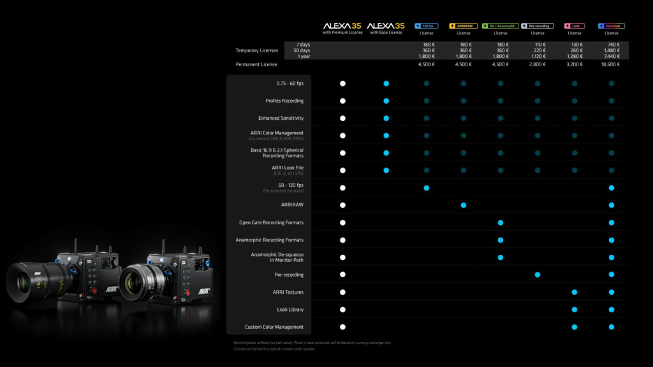
Task: Click ARRIRAW row white dot under Premium camera
Action: [x=342, y=205]
